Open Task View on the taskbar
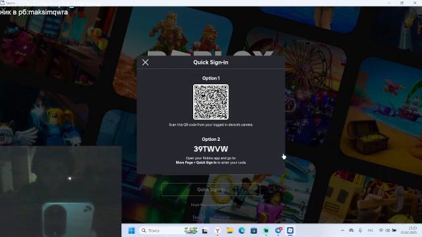The width and height of the screenshot is (422, 237). [x=205, y=230]
